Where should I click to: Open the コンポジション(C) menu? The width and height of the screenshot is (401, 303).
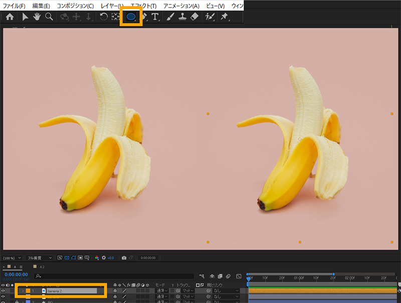pyautogui.click(x=75, y=5)
